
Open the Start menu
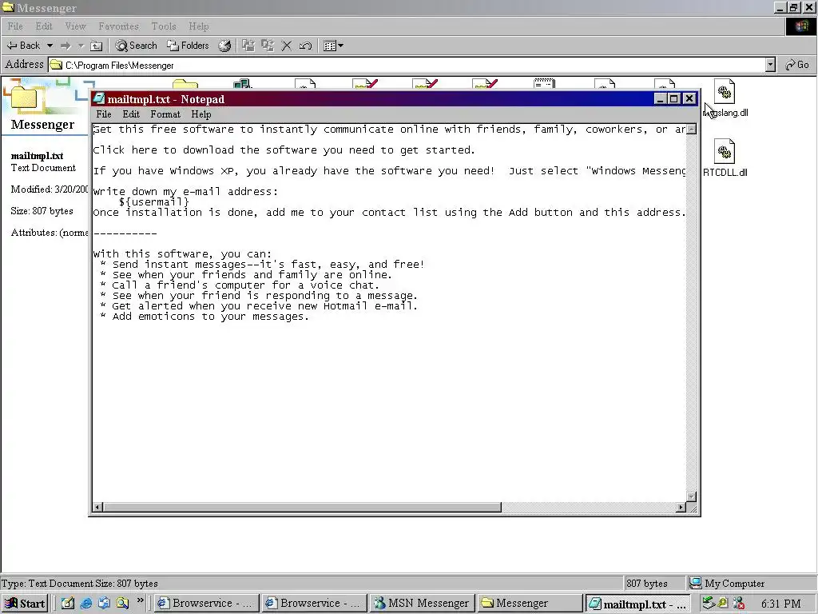[x=25, y=604]
